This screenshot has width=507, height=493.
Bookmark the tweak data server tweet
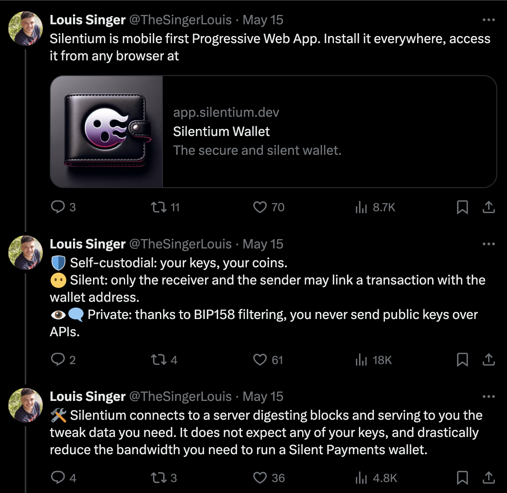[462, 478]
